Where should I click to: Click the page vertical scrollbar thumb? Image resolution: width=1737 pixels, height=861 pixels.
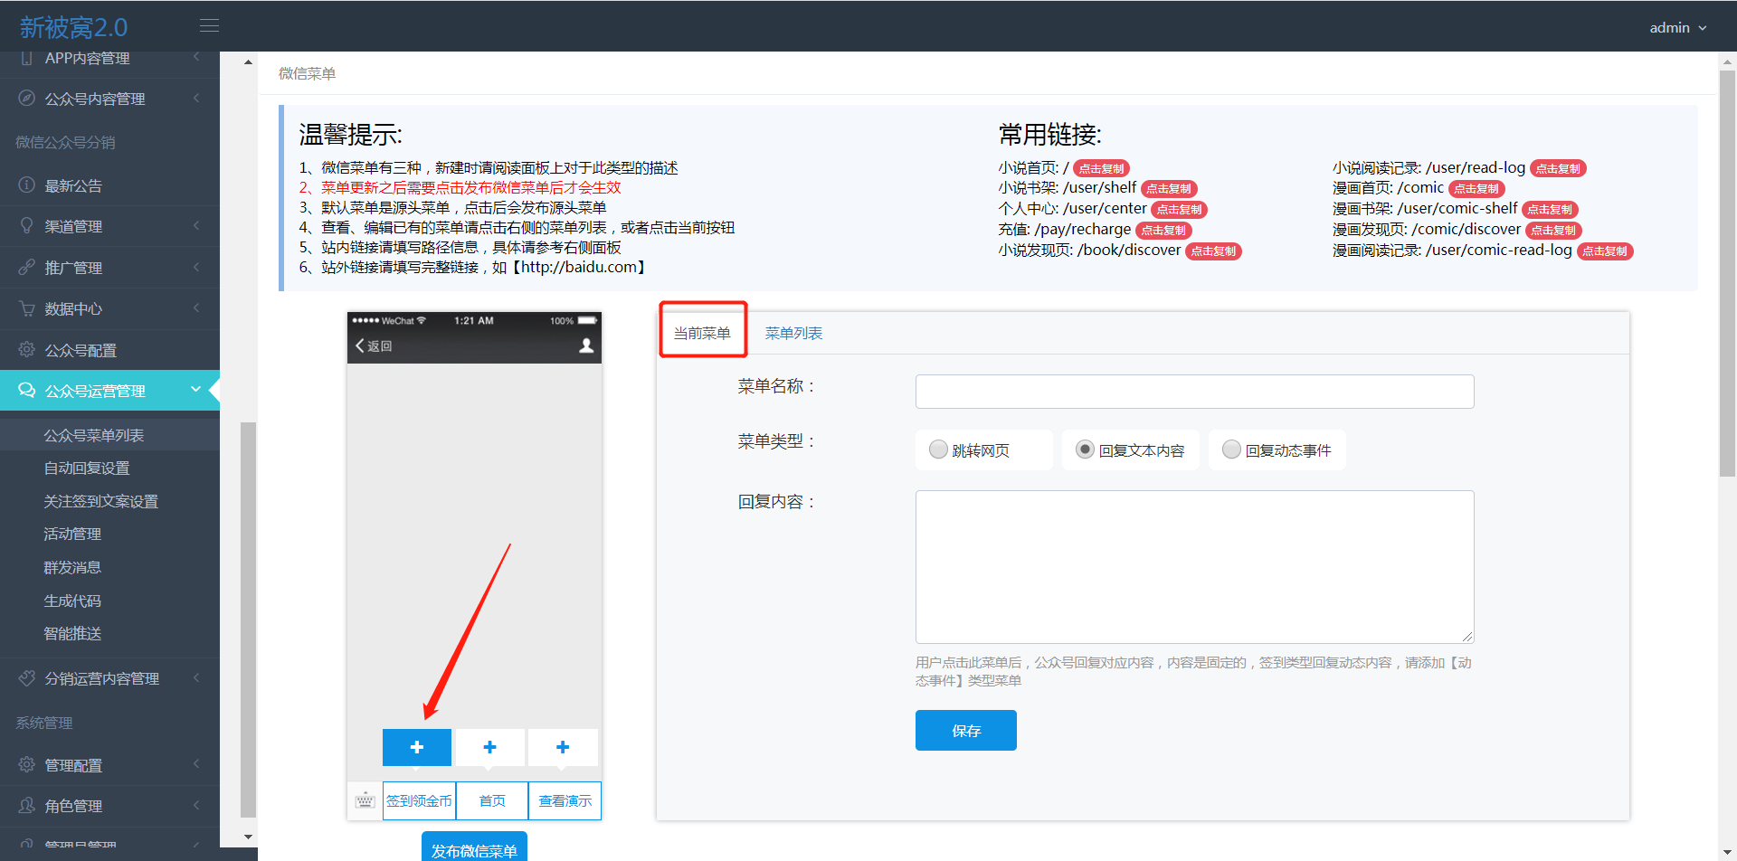(x=1727, y=273)
